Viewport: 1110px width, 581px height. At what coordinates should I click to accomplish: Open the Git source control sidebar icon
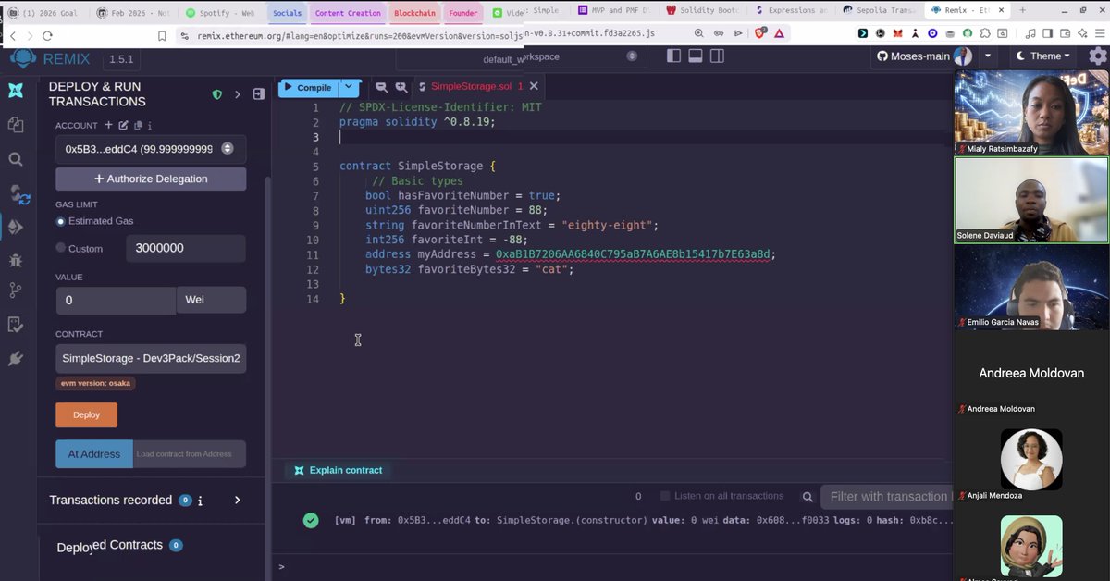(16, 290)
